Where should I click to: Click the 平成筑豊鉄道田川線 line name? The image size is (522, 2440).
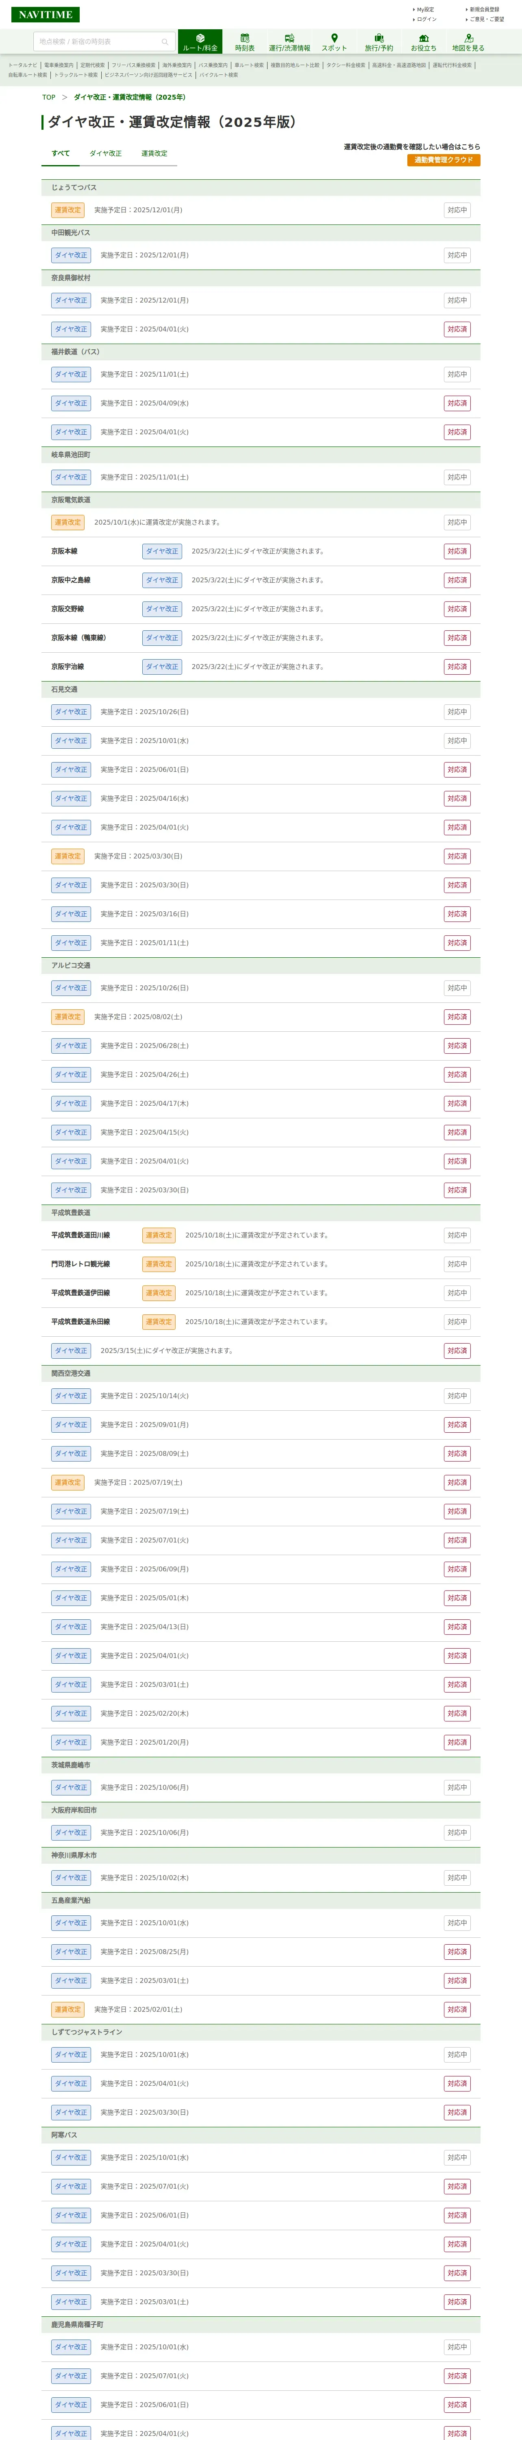click(x=80, y=1235)
